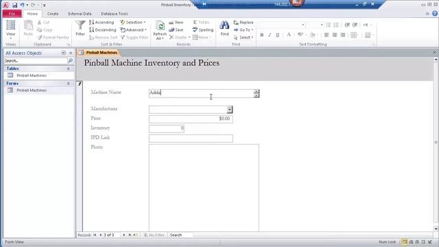Click the font color button
Viewport: 439px width, 247px height.
tap(289, 35)
